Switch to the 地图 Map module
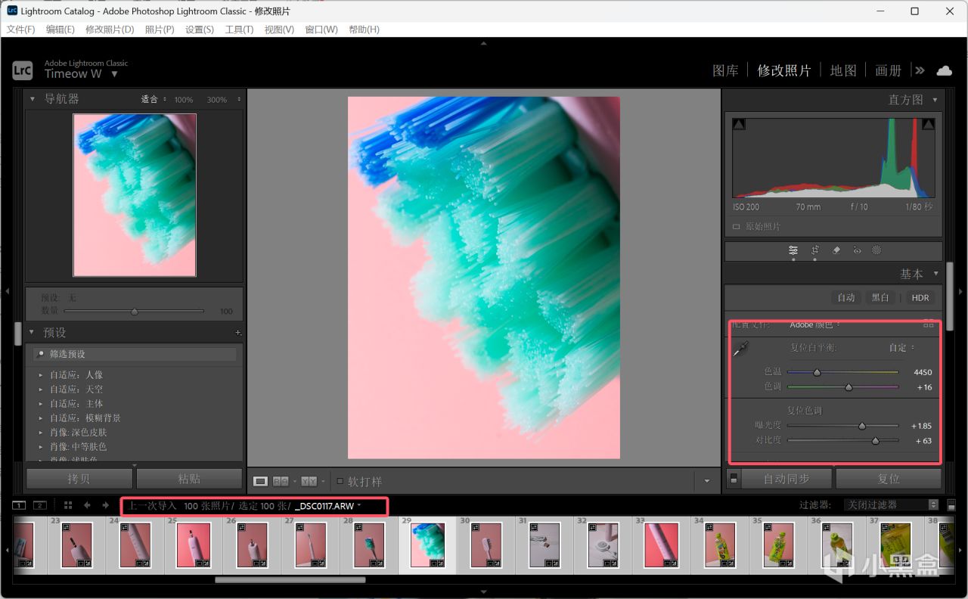968x599 pixels. (x=843, y=70)
